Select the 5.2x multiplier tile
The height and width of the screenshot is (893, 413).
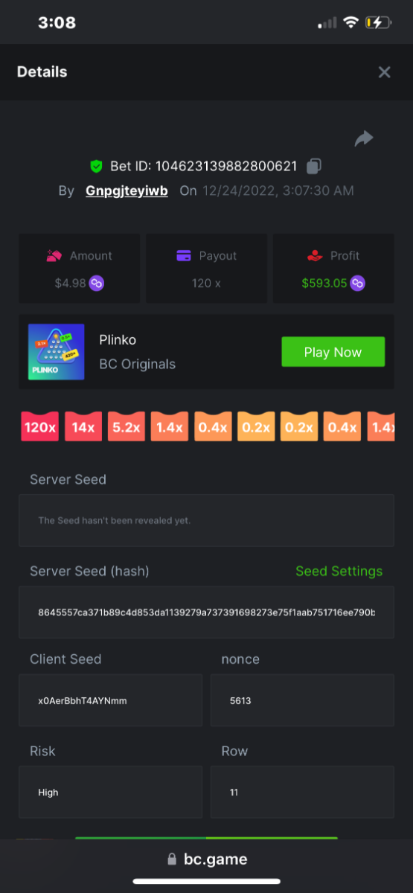point(127,427)
